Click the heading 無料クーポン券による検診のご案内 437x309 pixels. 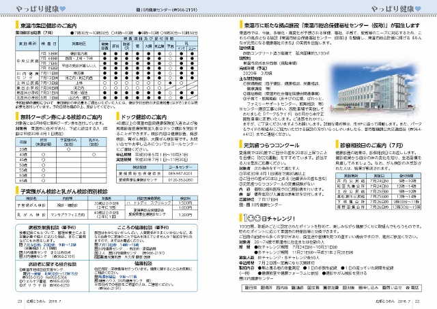tap(61, 117)
